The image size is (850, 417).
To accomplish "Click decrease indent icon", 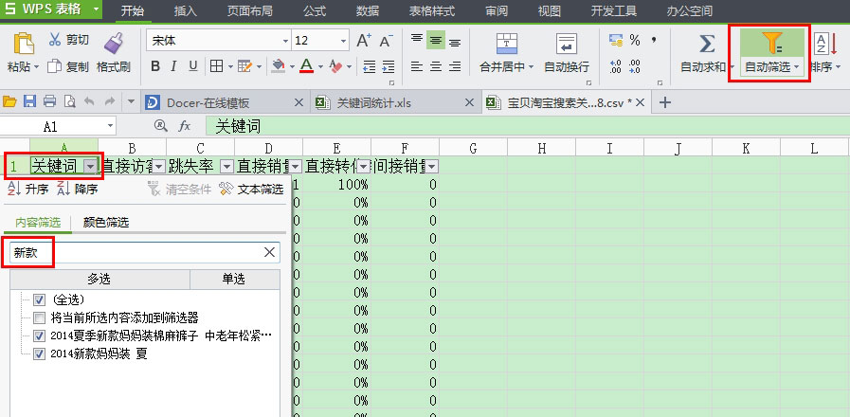I will pyautogui.click(x=370, y=66).
